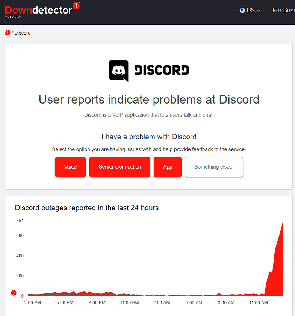Open the Downdetector logo homepage link
Image resolution: width=295 pixels, height=316 pixels.
click(x=42, y=11)
